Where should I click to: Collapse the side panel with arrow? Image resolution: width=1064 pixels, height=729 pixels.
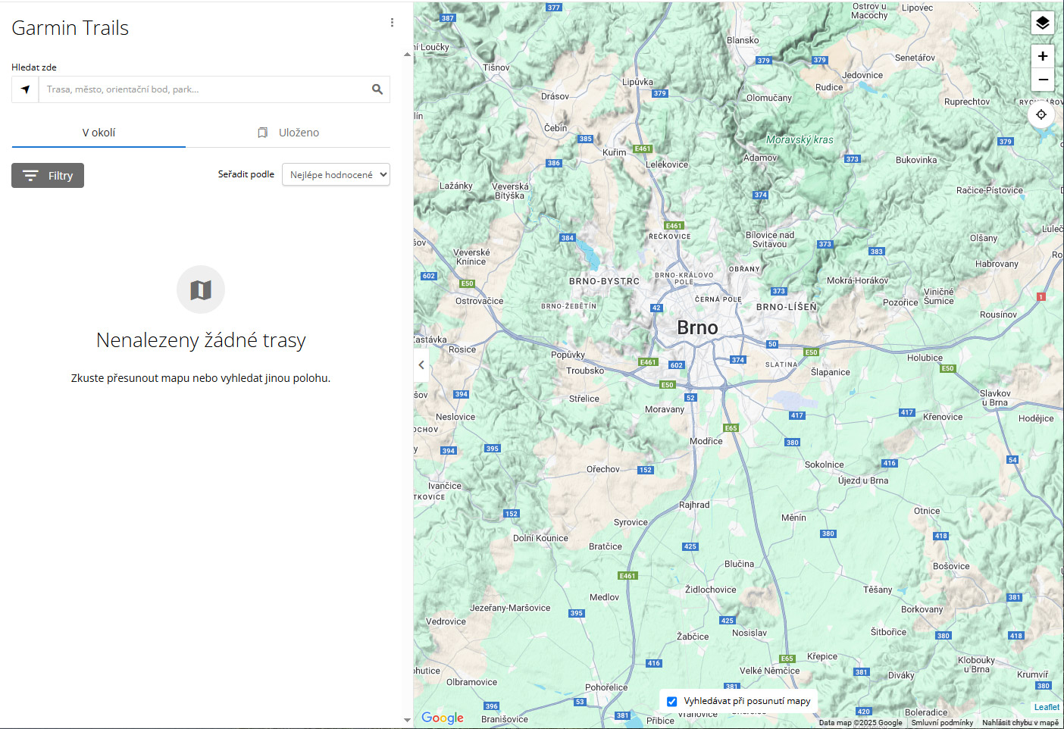click(422, 364)
